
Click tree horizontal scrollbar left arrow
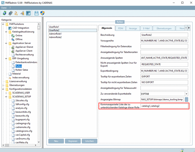pyautogui.click(x=3, y=145)
